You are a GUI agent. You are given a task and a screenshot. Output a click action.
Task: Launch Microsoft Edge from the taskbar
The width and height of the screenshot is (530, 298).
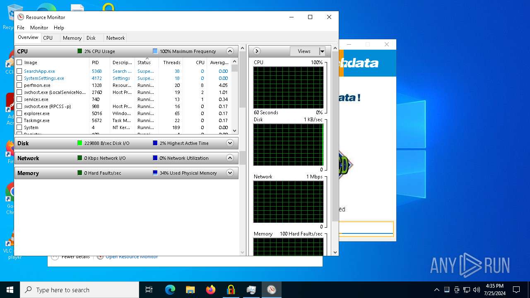(x=170, y=290)
